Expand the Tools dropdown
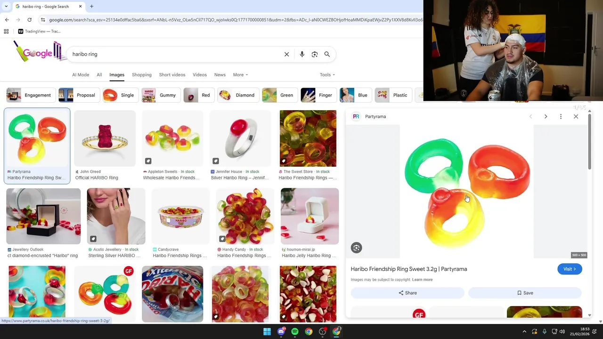This screenshot has height=339, width=603. click(x=327, y=75)
